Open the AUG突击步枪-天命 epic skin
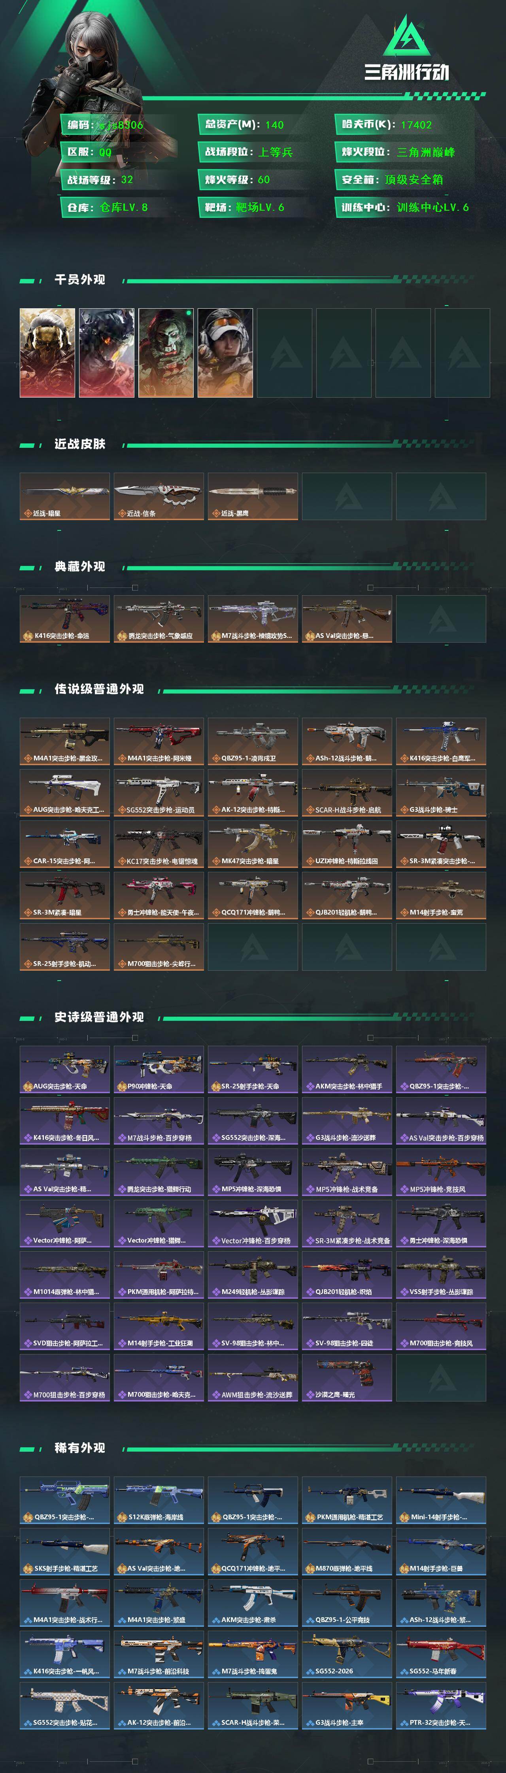Image resolution: width=506 pixels, height=1773 pixels. 65,1069
